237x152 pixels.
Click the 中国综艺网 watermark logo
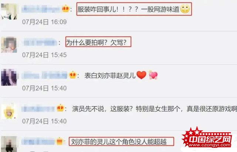tap(207, 137)
